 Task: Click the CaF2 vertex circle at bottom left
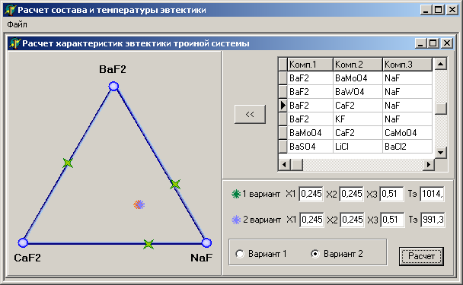[23, 242]
